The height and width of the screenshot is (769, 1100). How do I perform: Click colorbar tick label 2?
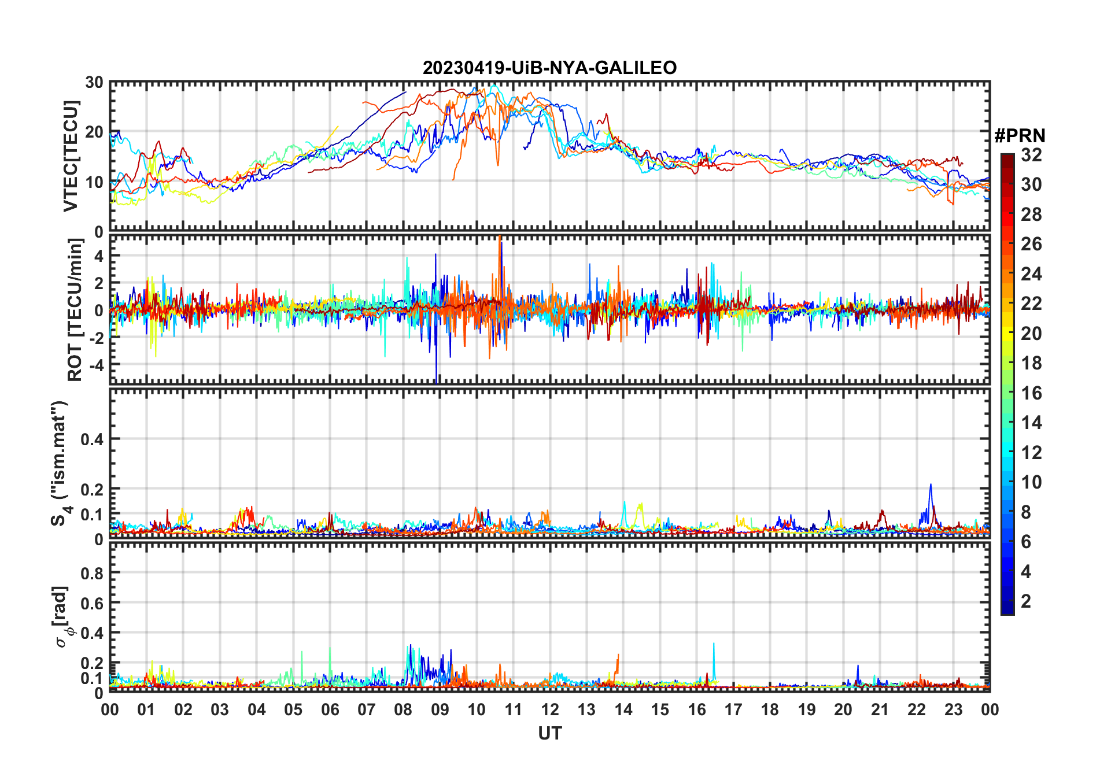[x=1026, y=601]
